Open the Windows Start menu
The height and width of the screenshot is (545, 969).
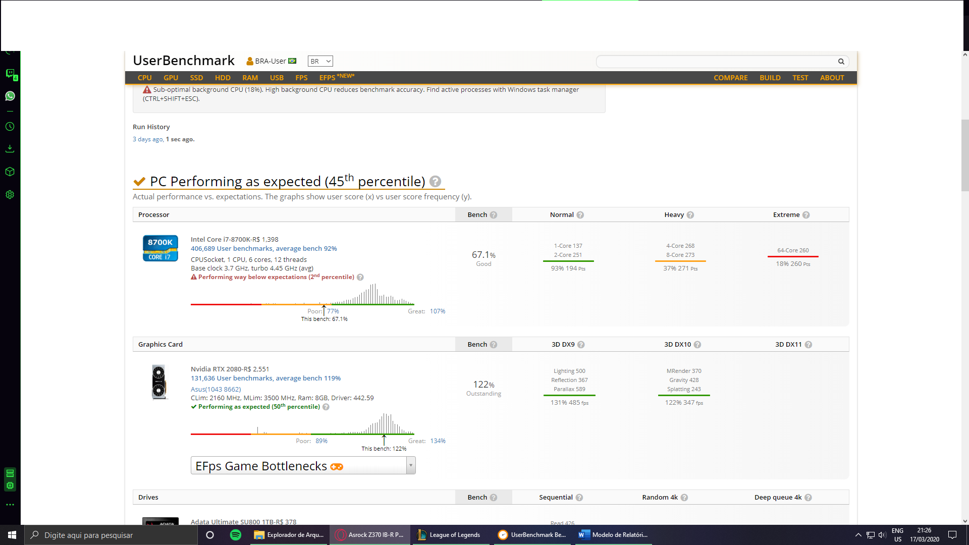[12, 535]
